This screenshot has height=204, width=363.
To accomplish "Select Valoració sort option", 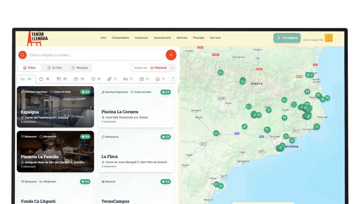I will click(x=159, y=68).
